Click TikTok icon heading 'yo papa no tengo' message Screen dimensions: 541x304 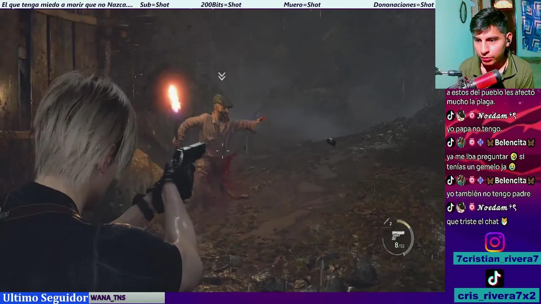(x=451, y=115)
